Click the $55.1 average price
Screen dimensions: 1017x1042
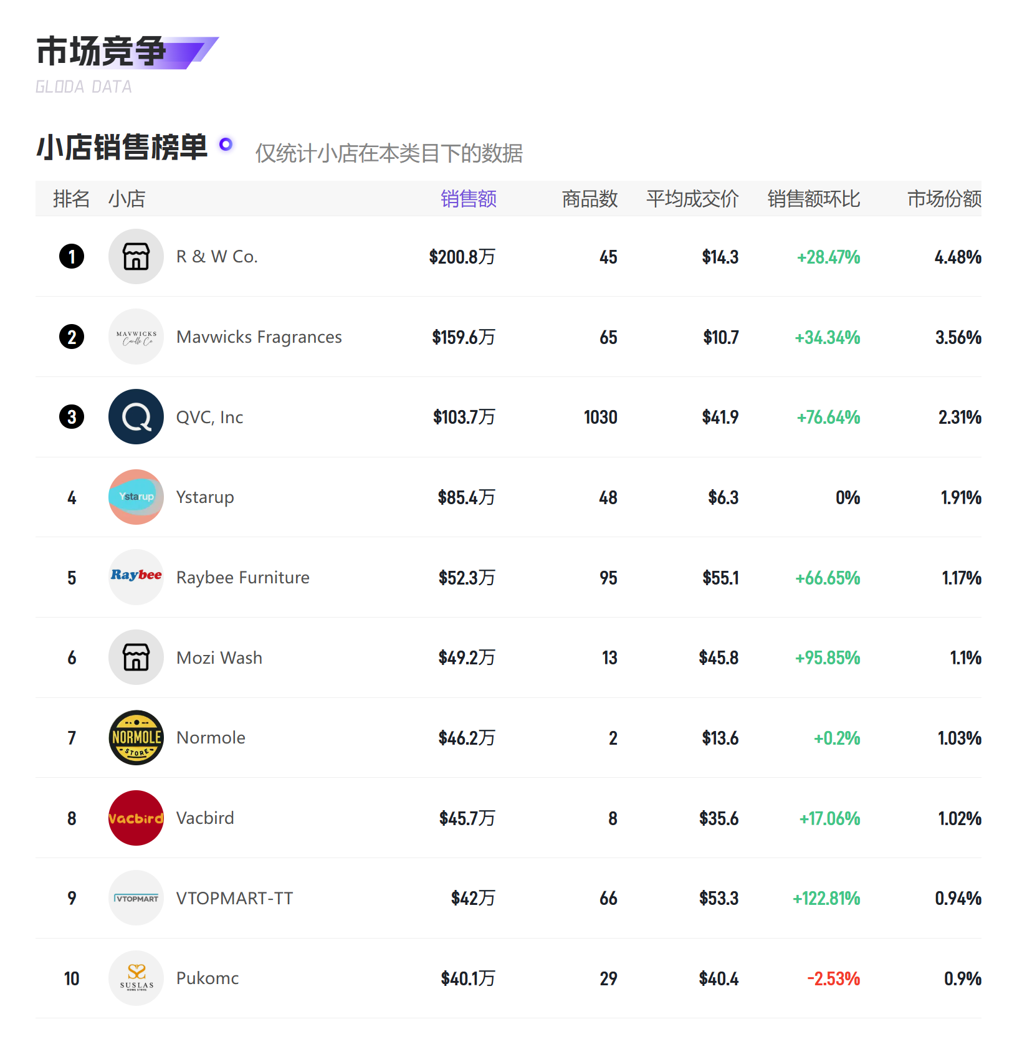(720, 578)
